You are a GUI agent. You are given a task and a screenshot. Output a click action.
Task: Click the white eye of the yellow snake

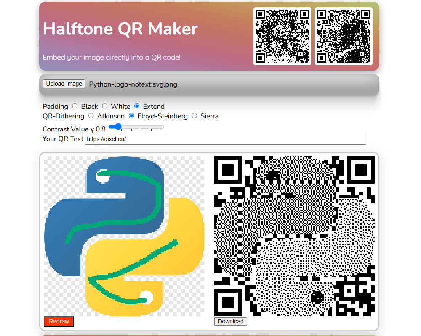pyautogui.click(x=146, y=297)
